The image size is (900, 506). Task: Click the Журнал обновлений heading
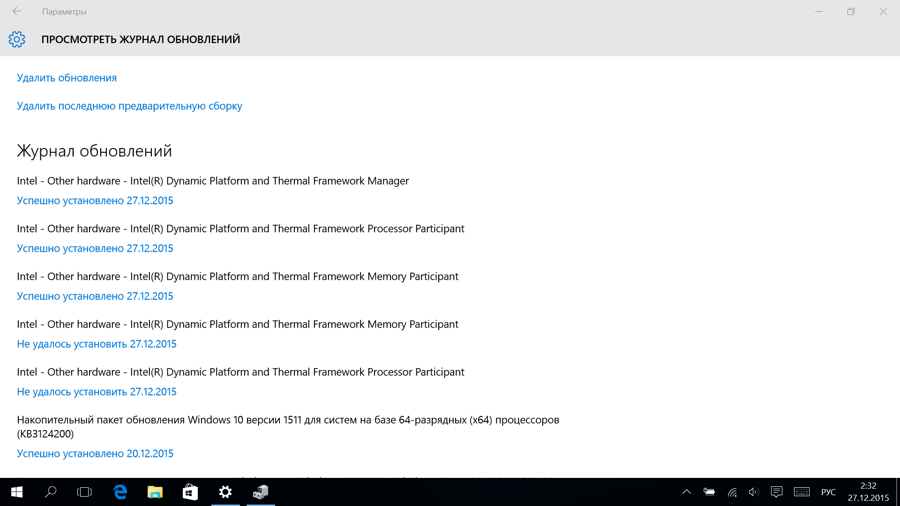coord(94,151)
